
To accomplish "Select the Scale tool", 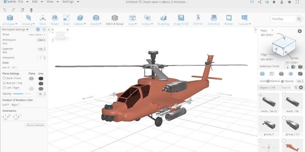I will 66,19.
